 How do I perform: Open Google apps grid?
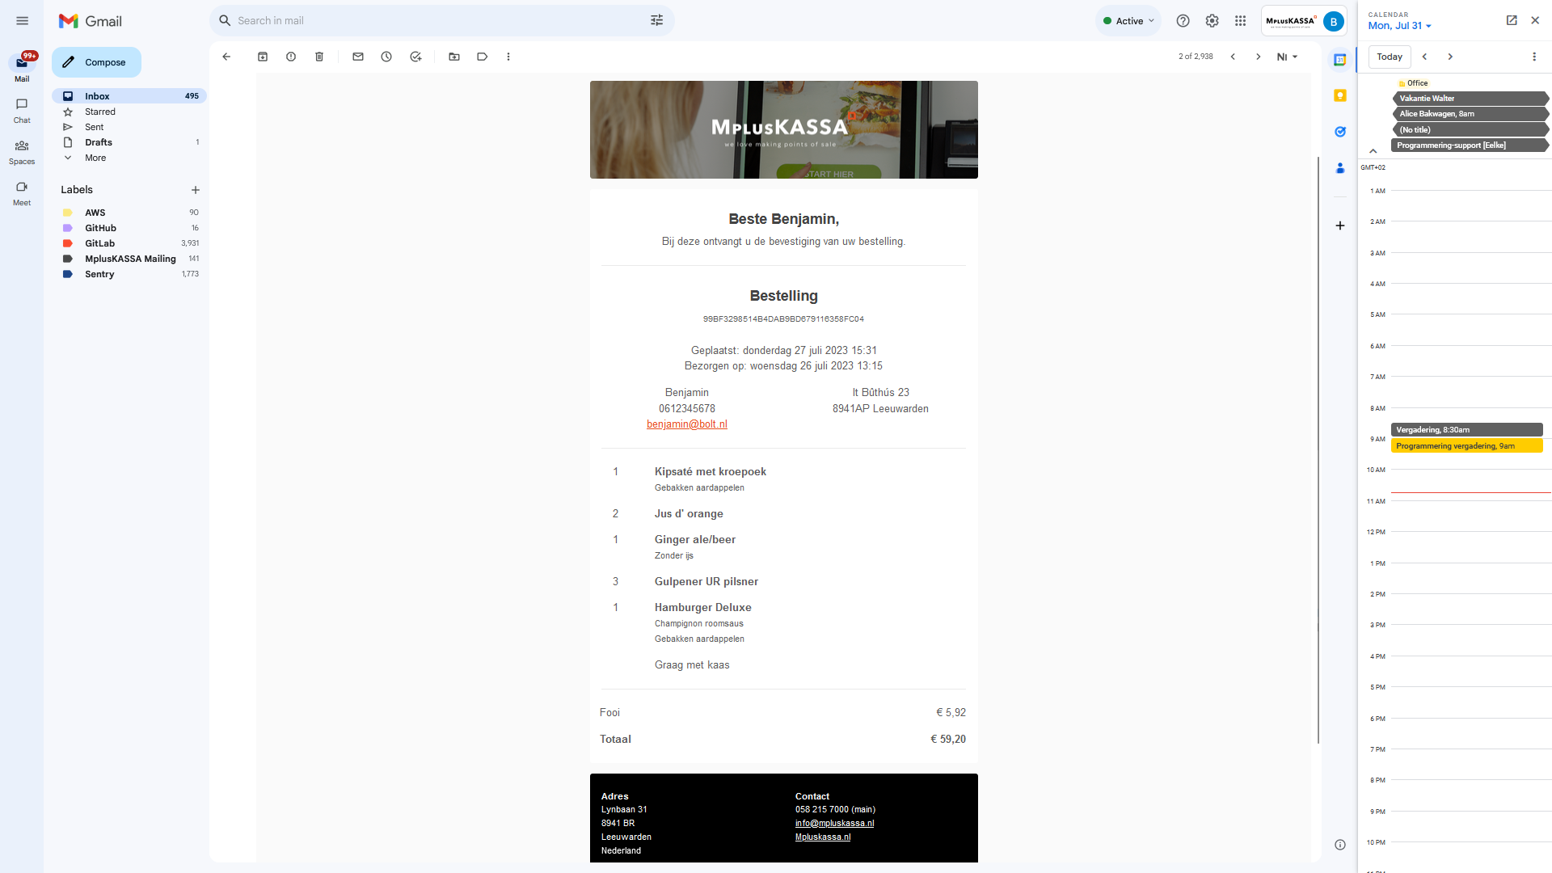[x=1241, y=21]
